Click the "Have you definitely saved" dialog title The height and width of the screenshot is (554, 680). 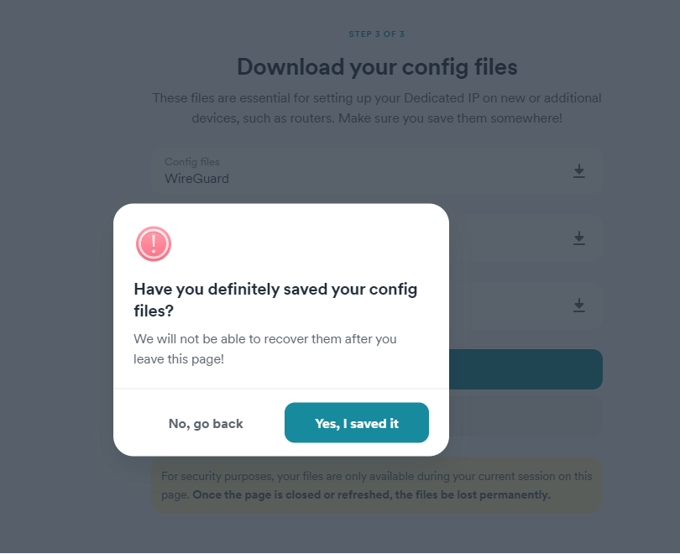coord(275,300)
